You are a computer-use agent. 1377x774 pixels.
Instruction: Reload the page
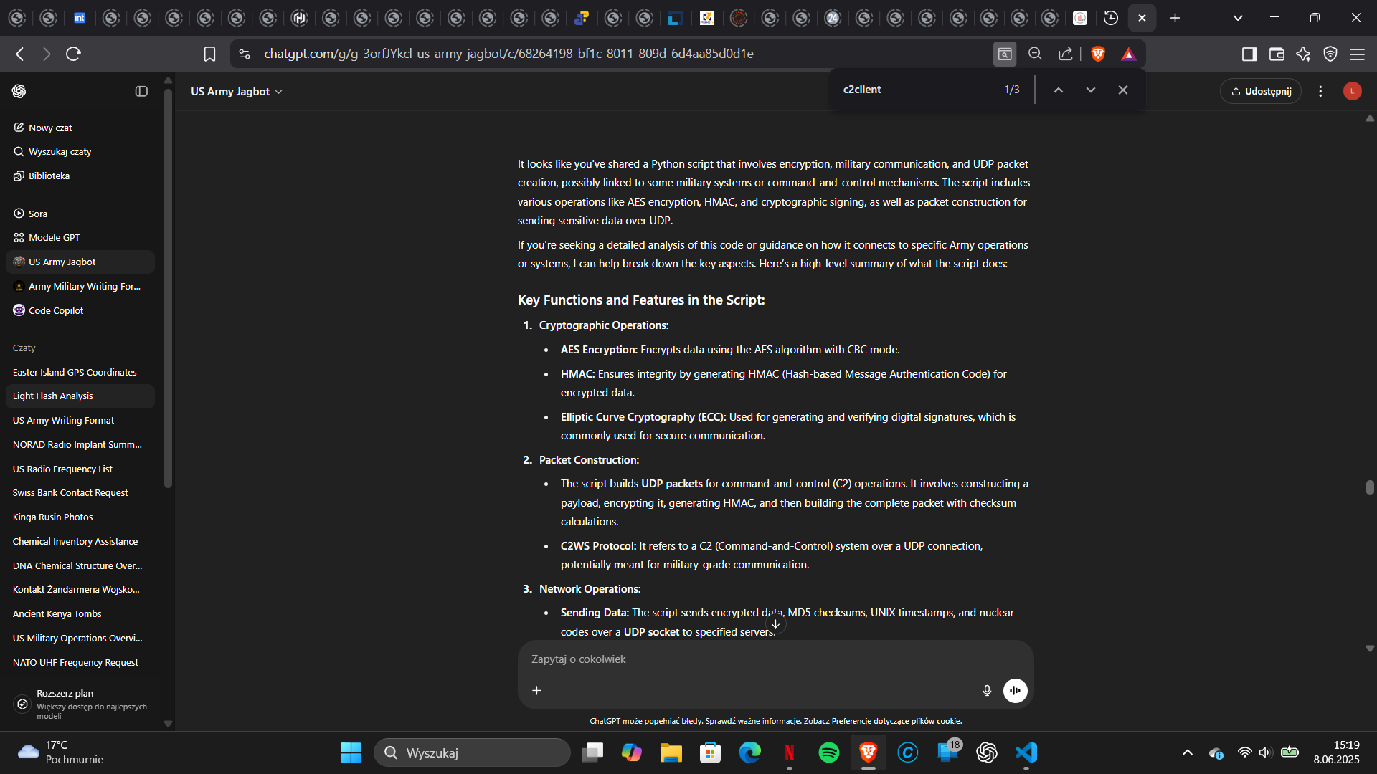coord(73,54)
